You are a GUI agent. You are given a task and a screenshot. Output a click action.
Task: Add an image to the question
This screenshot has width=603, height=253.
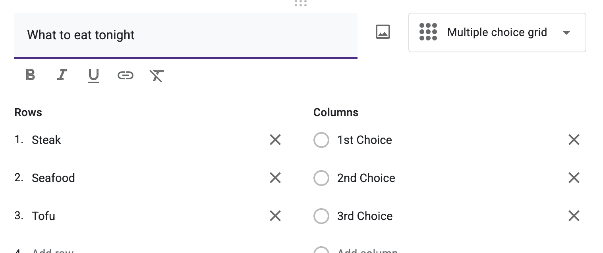pyautogui.click(x=383, y=32)
